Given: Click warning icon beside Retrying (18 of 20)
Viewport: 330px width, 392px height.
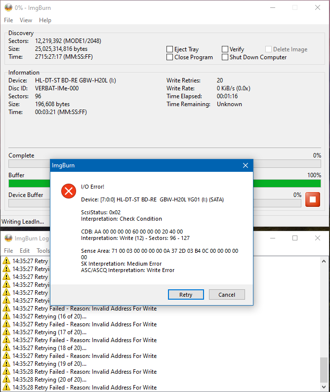Looking at the screenshot, I should coord(6,348).
